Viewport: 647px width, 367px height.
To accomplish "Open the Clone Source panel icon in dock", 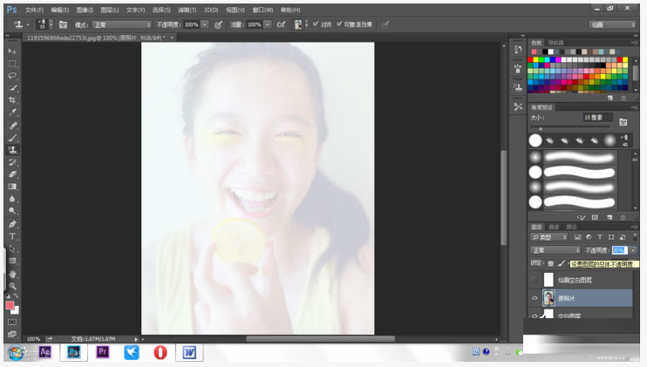I will (518, 87).
